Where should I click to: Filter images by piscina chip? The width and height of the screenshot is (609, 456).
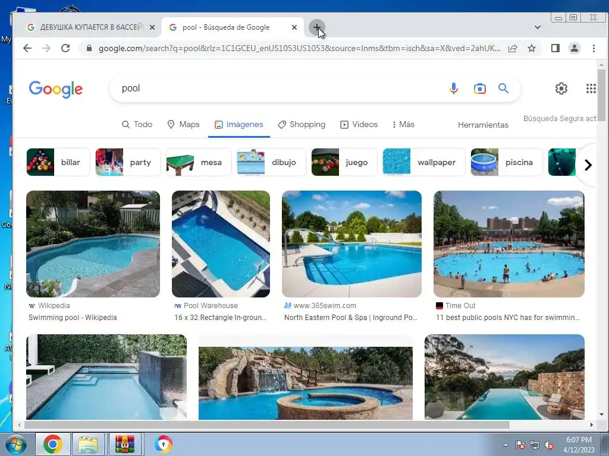click(507, 162)
